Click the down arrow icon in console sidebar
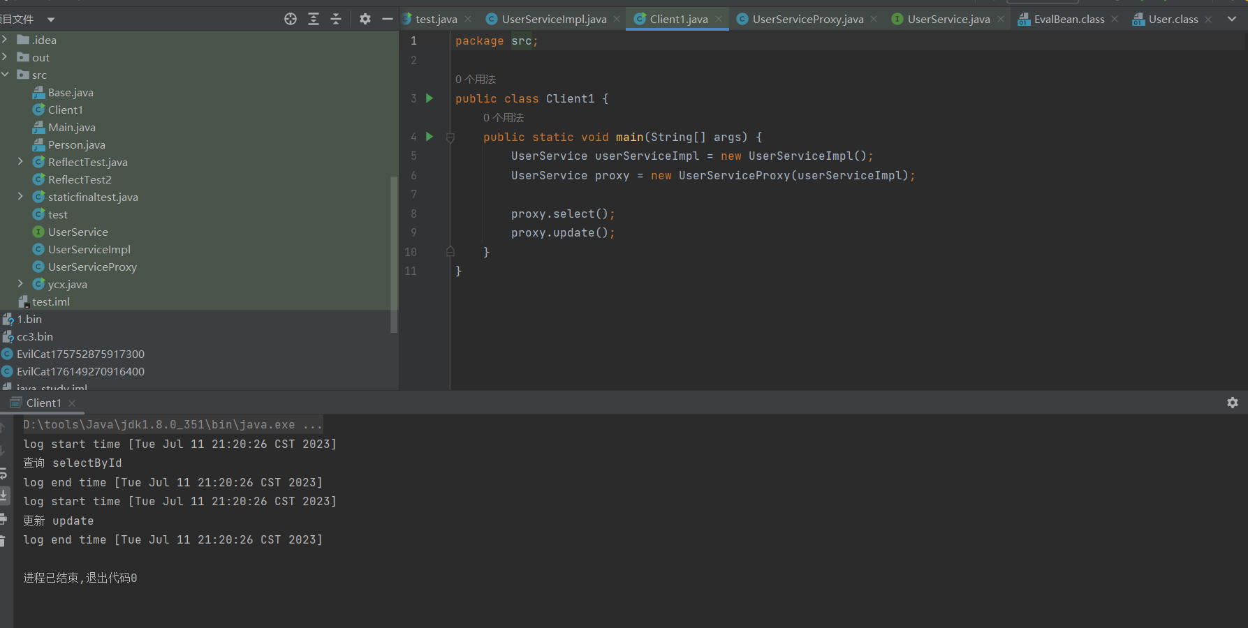 click(x=3, y=451)
